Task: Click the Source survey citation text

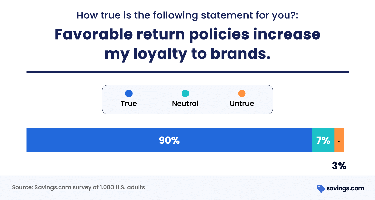Action: pos(78,187)
